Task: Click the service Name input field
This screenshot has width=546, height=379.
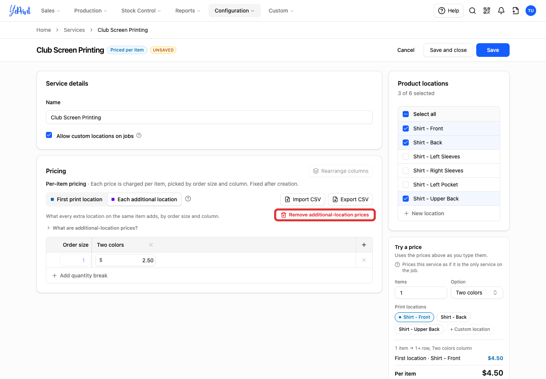Action: click(209, 117)
